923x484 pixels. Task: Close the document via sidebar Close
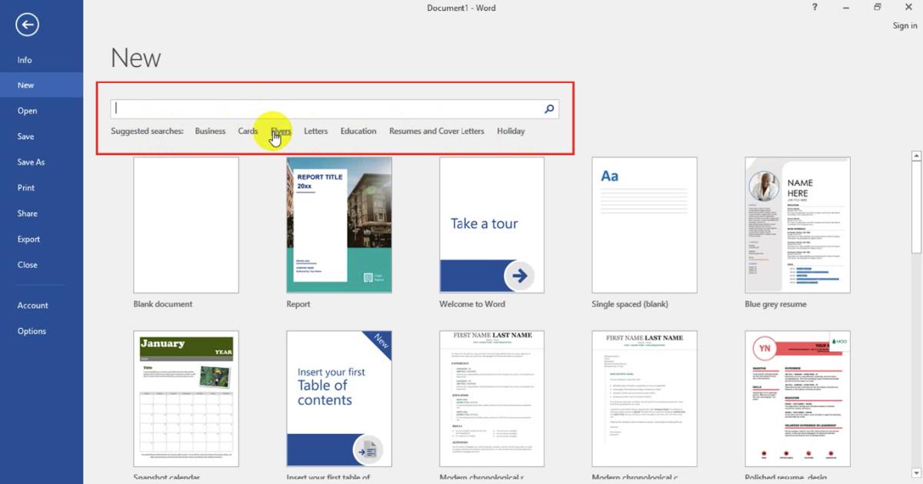pyautogui.click(x=42, y=264)
